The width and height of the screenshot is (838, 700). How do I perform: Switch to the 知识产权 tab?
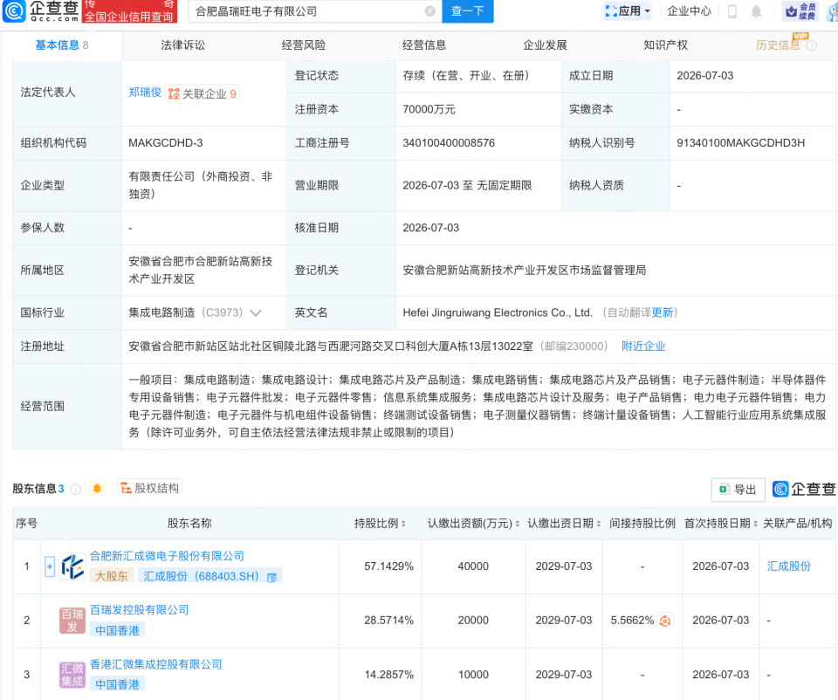(x=666, y=45)
